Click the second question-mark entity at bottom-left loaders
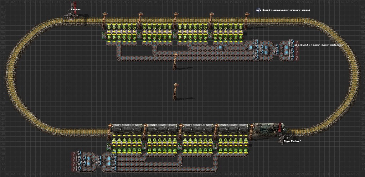Viewport: 365px width, 177px height. click(x=74, y=159)
